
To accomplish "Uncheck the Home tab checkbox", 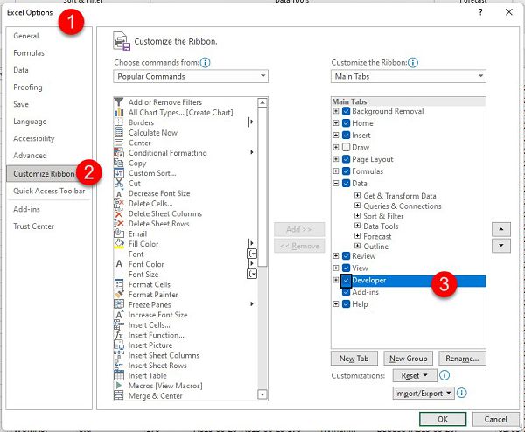I will tap(346, 123).
